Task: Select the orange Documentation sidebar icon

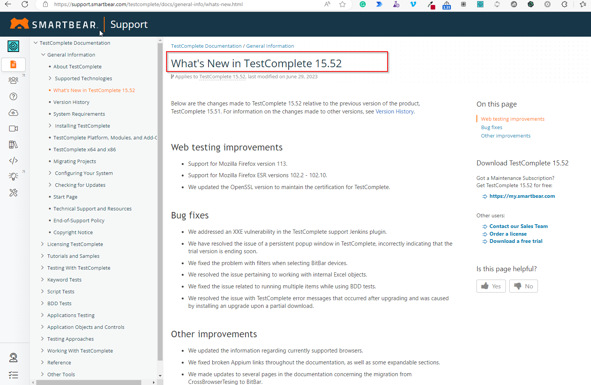Action: (x=13, y=65)
